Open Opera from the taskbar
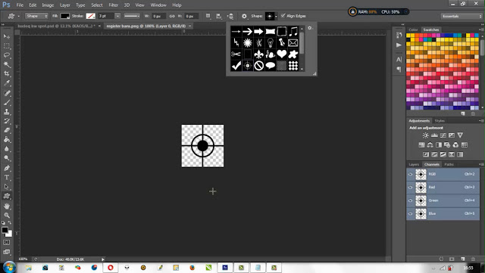This screenshot has width=485, height=273. click(x=111, y=268)
